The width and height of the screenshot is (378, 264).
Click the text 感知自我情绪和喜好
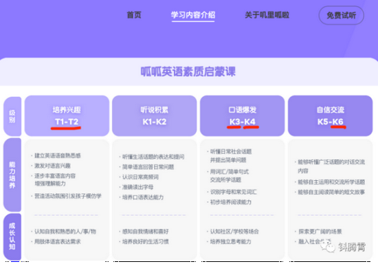pyautogui.click(x=146, y=232)
